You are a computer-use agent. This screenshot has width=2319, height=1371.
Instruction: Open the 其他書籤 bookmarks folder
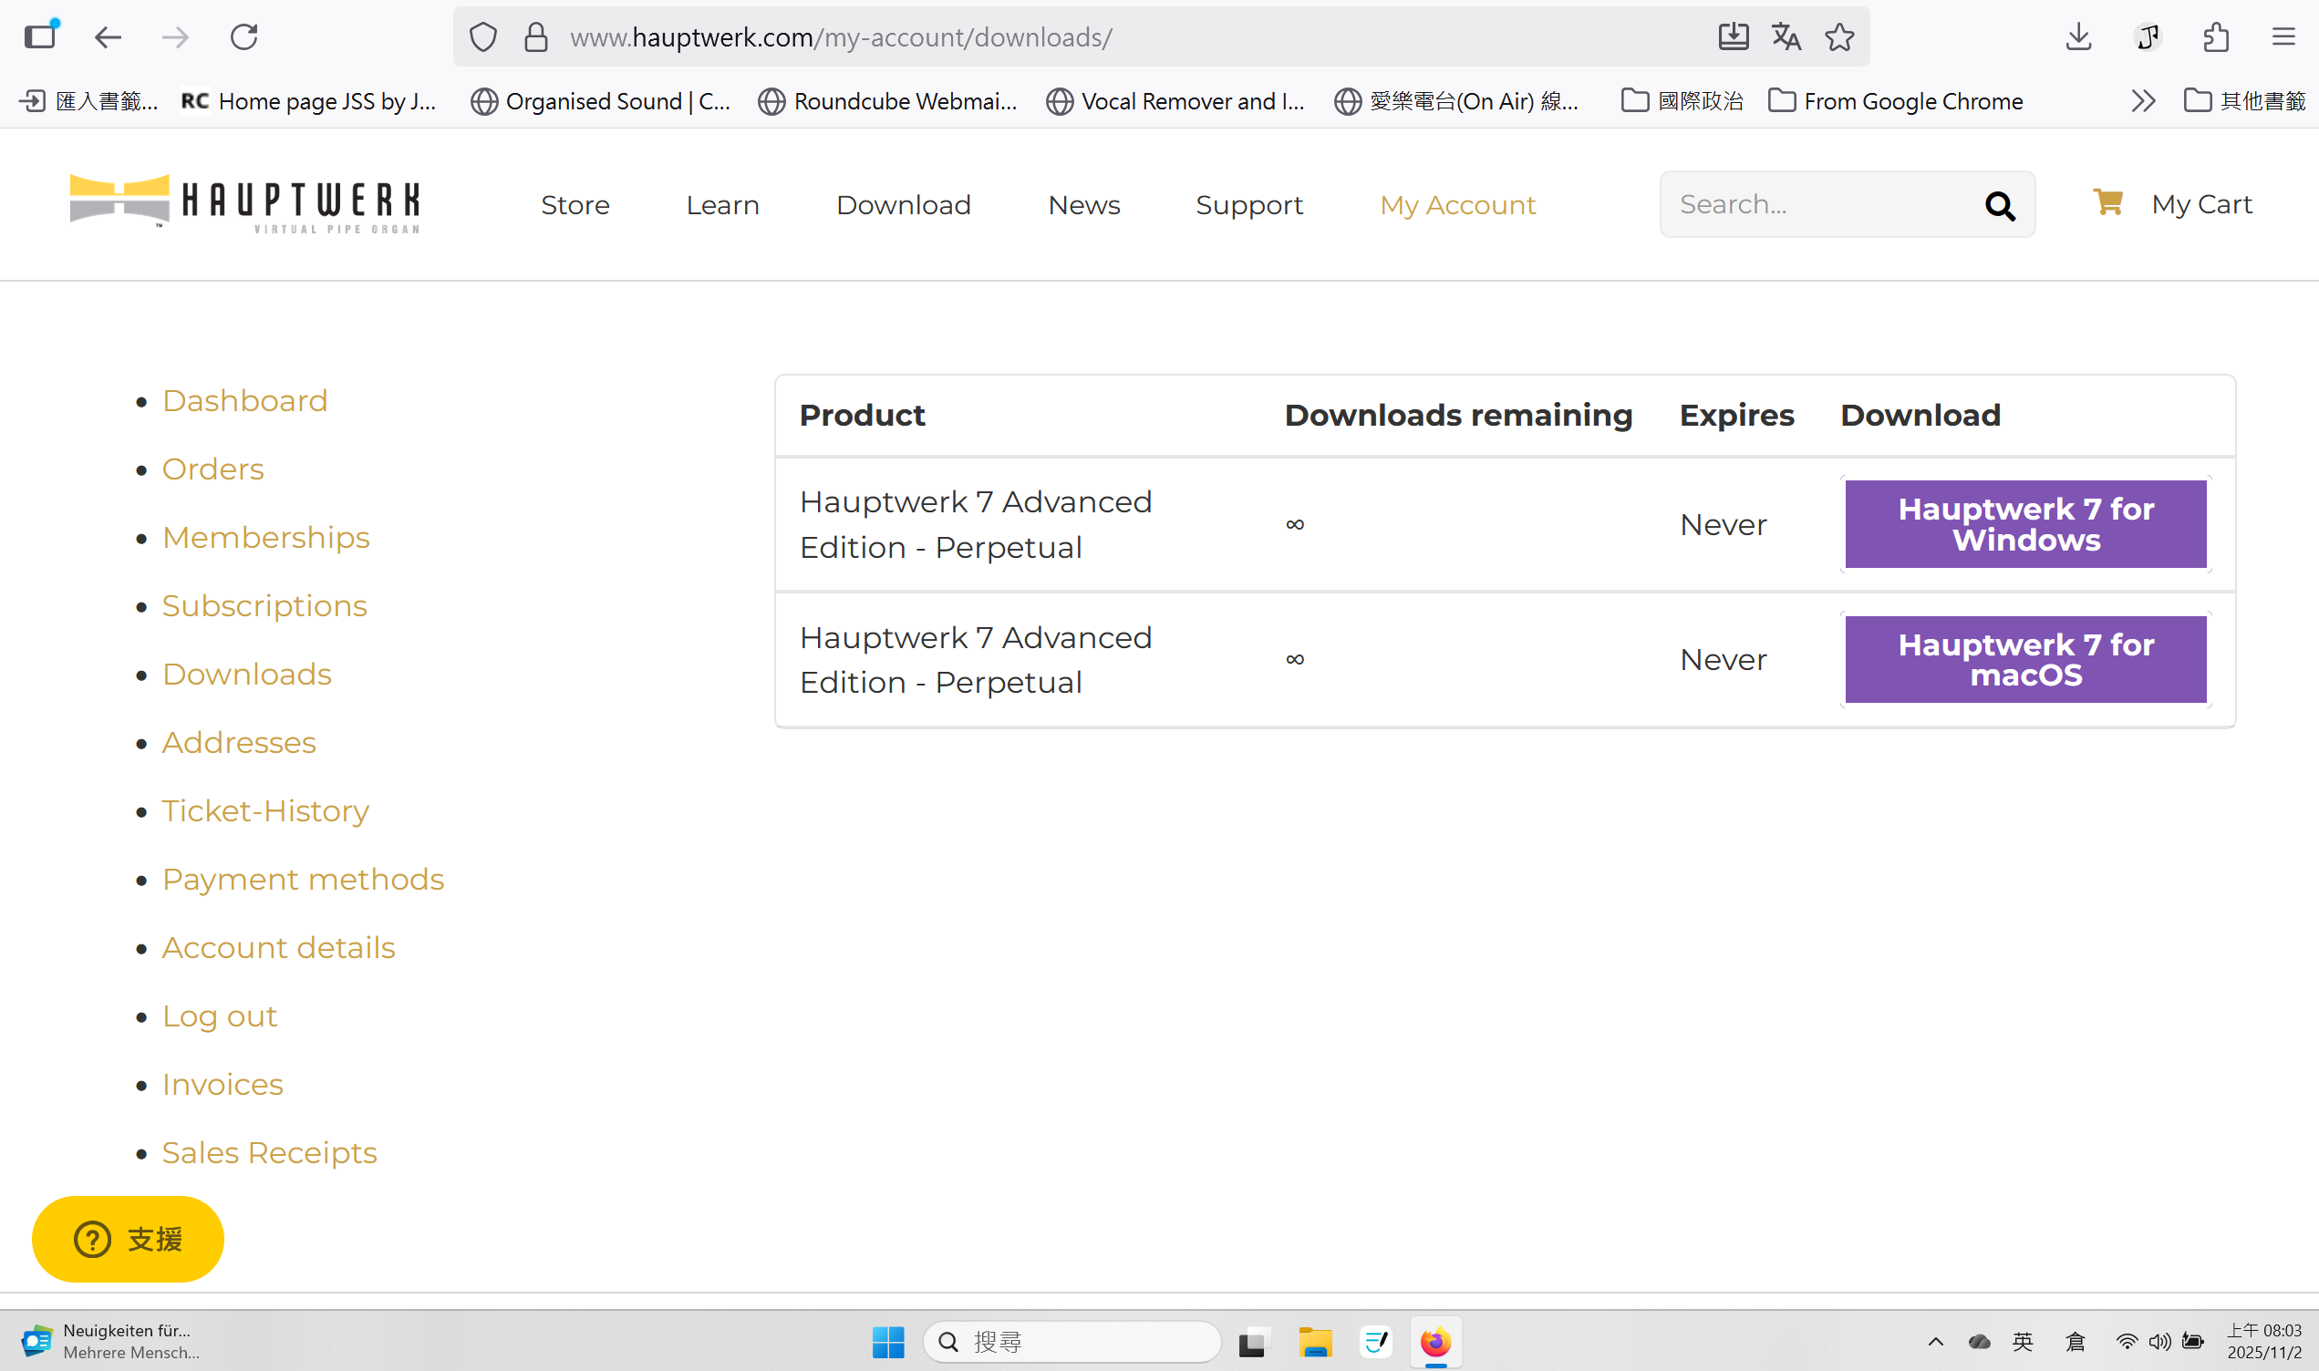(2245, 100)
